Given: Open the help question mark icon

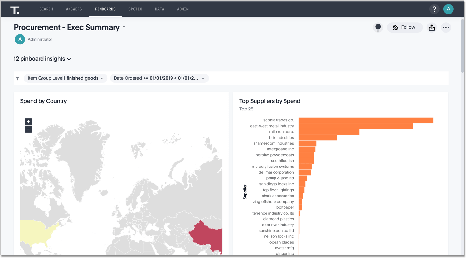Looking at the screenshot, I should [x=434, y=9].
